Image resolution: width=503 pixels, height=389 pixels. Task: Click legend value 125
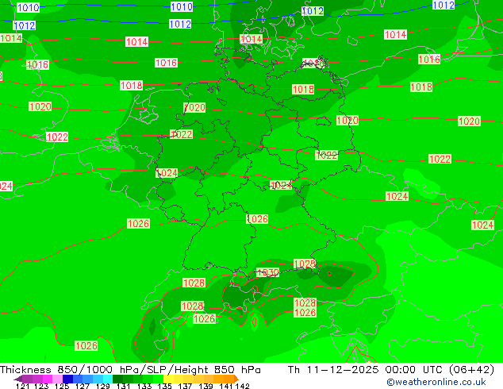point(62,386)
